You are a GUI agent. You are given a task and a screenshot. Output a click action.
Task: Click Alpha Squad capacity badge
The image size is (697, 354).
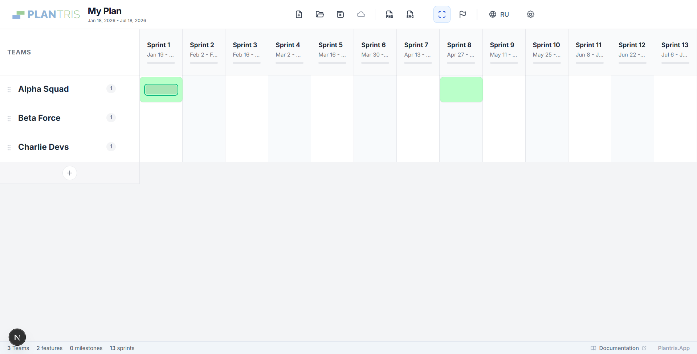111,88
